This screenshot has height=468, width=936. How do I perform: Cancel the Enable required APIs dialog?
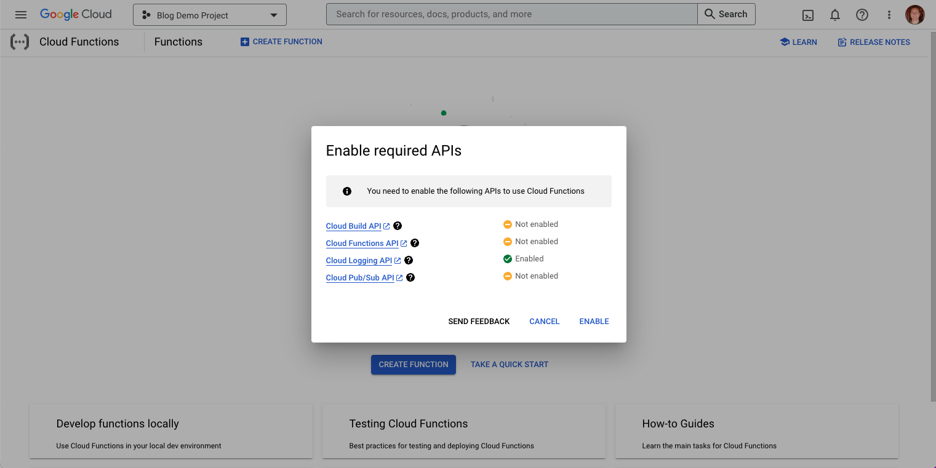click(x=545, y=321)
